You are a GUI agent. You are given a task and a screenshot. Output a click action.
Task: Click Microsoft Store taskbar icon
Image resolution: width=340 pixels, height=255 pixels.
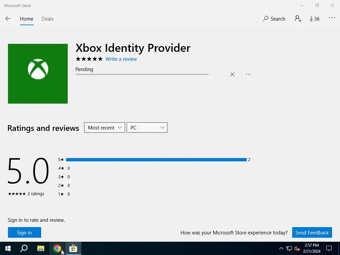pyautogui.click(x=73, y=248)
